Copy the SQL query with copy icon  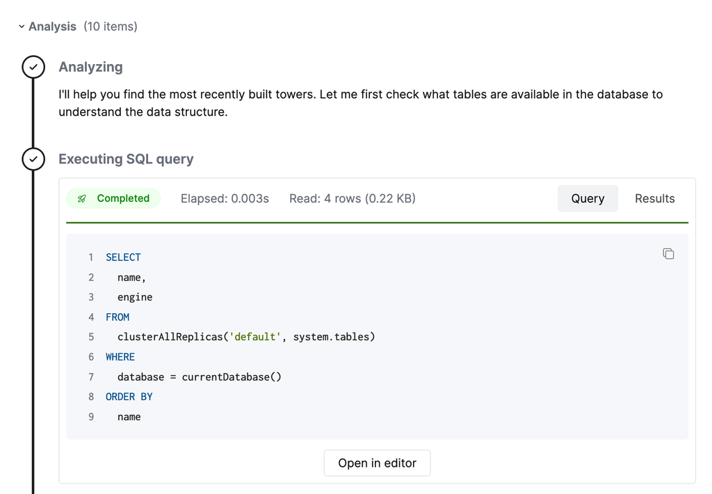point(668,254)
